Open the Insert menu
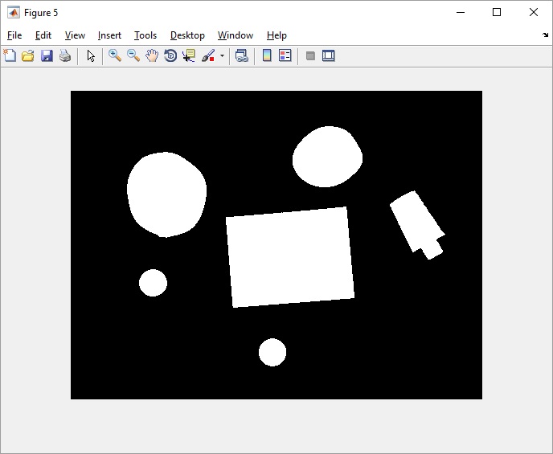Image resolution: width=553 pixels, height=454 pixels. (x=109, y=35)
